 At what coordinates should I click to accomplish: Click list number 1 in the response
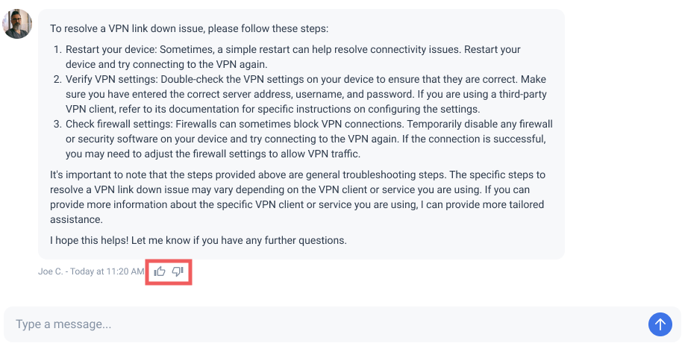[58, 49]
